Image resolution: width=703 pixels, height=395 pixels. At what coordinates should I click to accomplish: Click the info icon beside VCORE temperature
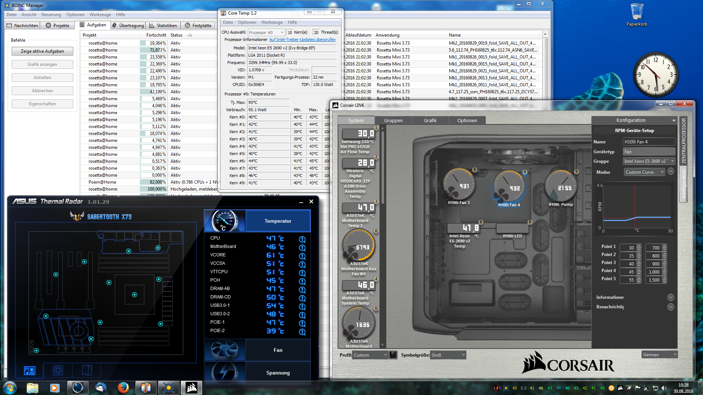coord(302,256)
